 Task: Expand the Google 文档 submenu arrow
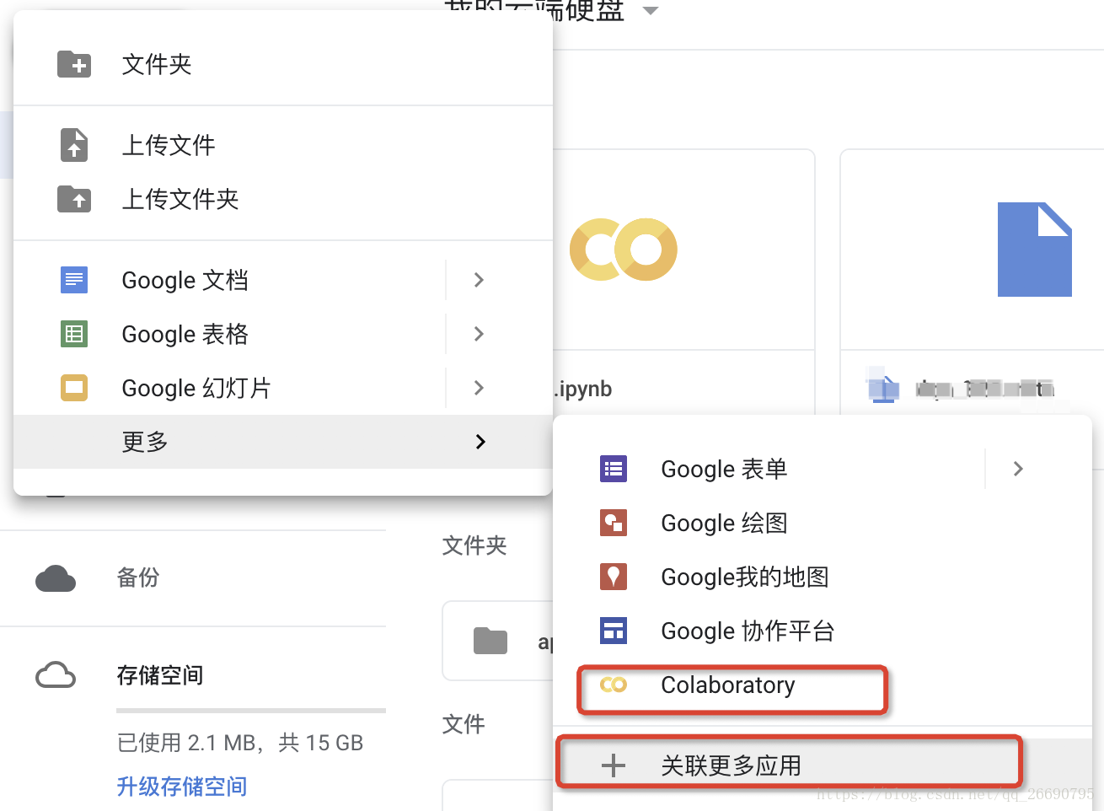coord(479,280)
